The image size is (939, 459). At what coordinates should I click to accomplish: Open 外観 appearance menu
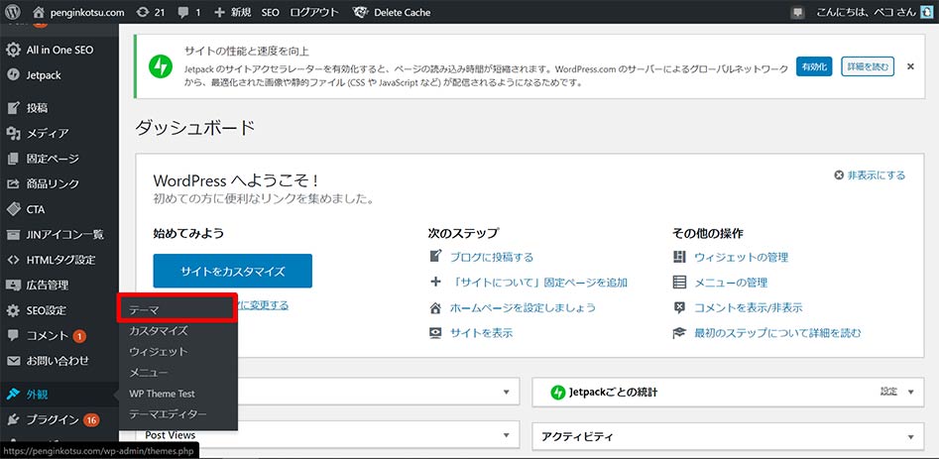tap(59, 395)
